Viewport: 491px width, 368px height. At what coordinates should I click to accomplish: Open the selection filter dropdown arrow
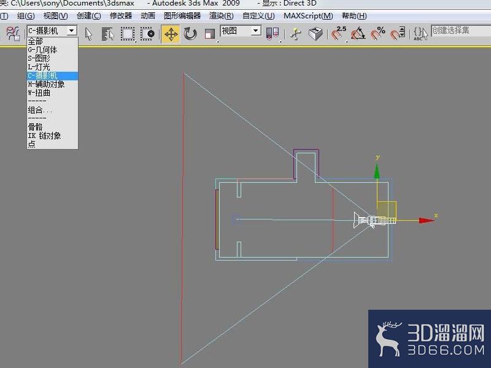72,31
